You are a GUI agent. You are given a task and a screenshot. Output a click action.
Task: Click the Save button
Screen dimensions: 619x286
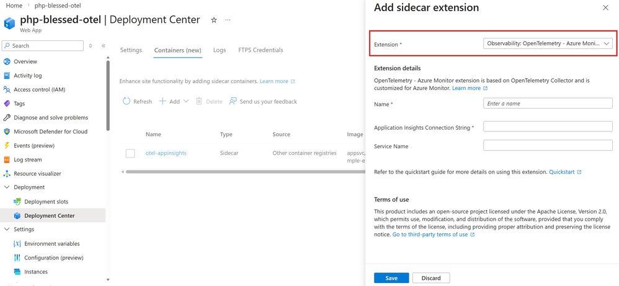click(x=391, y=278)
